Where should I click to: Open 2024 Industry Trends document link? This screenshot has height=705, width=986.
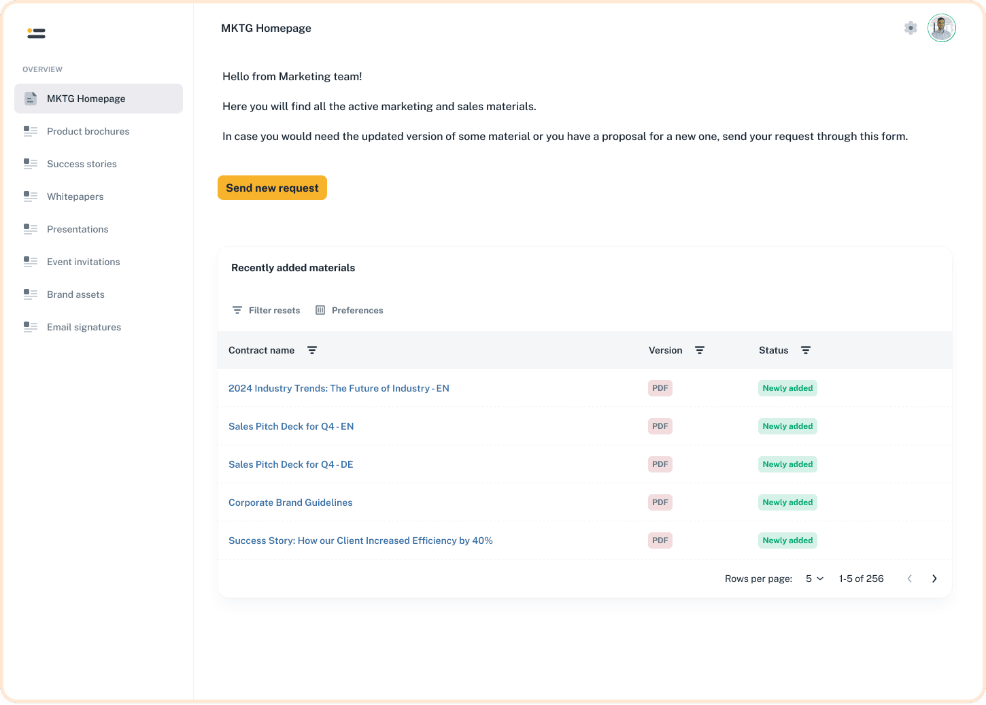click(x=339, y=388)
